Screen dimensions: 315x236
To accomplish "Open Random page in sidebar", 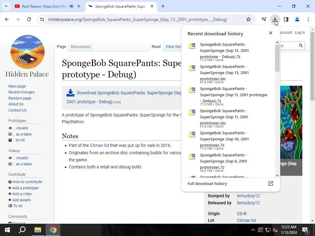I will click(20, 98).
